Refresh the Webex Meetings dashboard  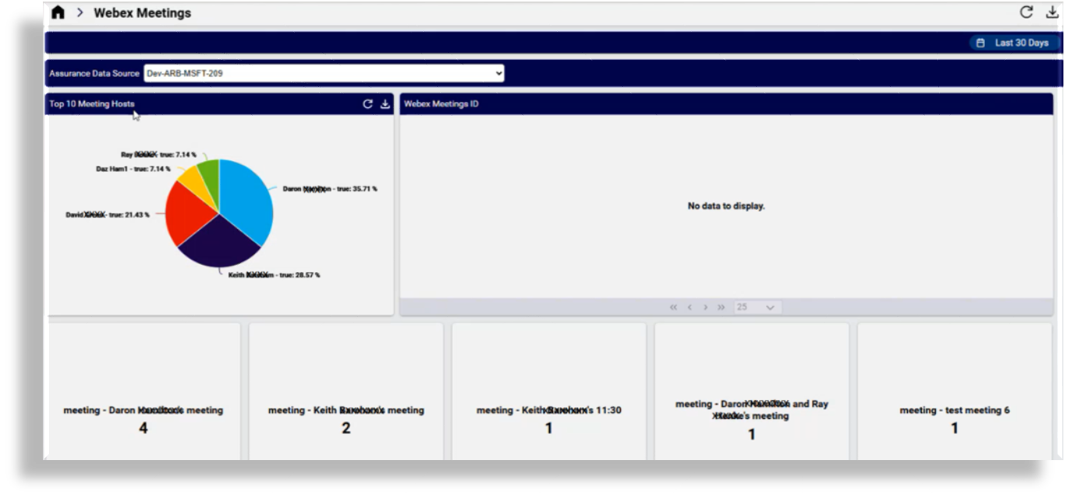pyautogui.click(x=1025, y=11)
